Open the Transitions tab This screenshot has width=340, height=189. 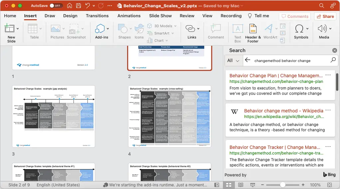(x=97, y=16)
